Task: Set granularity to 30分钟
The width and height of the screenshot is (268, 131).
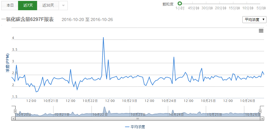Action: (x=207, y=8)
